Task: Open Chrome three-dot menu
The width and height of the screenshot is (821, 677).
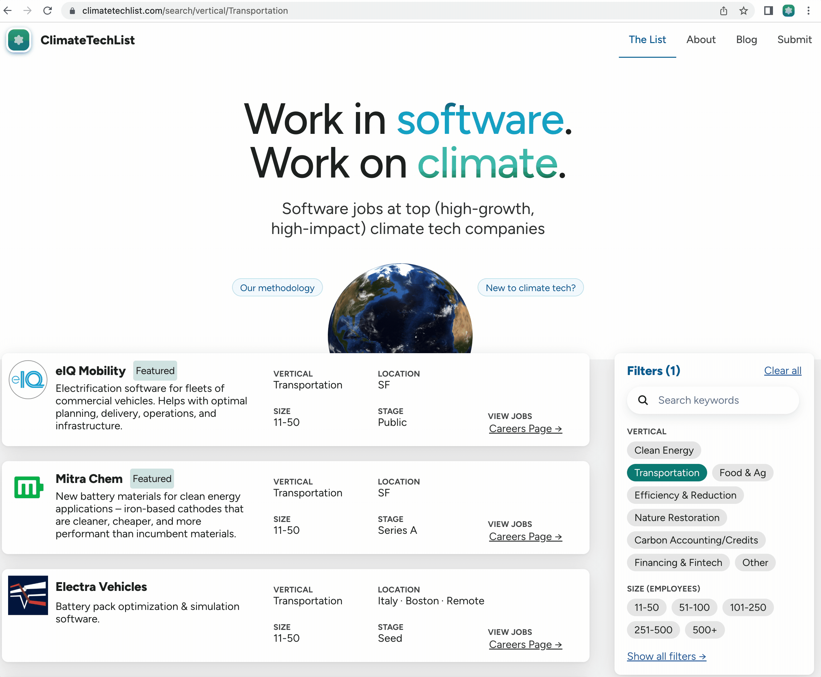Action: coord(809,11)
